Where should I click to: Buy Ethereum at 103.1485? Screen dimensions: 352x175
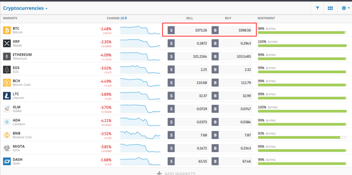232,56
